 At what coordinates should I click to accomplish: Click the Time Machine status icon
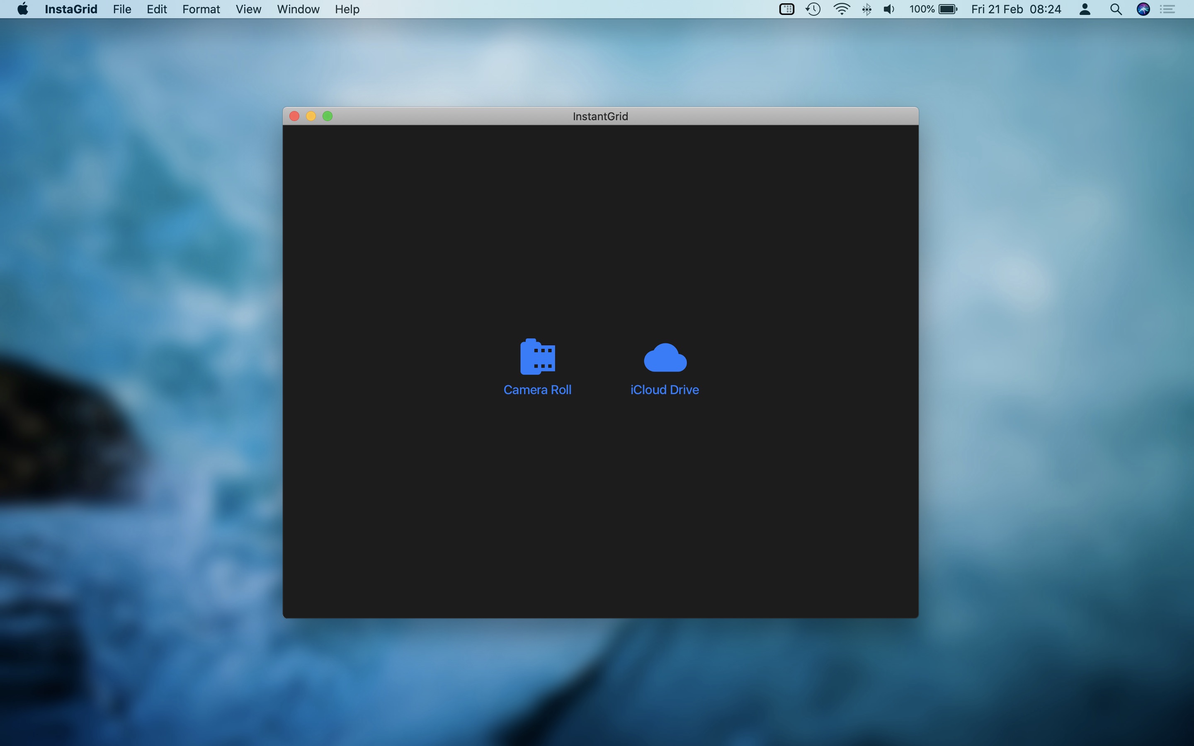(x=813, y=10)
